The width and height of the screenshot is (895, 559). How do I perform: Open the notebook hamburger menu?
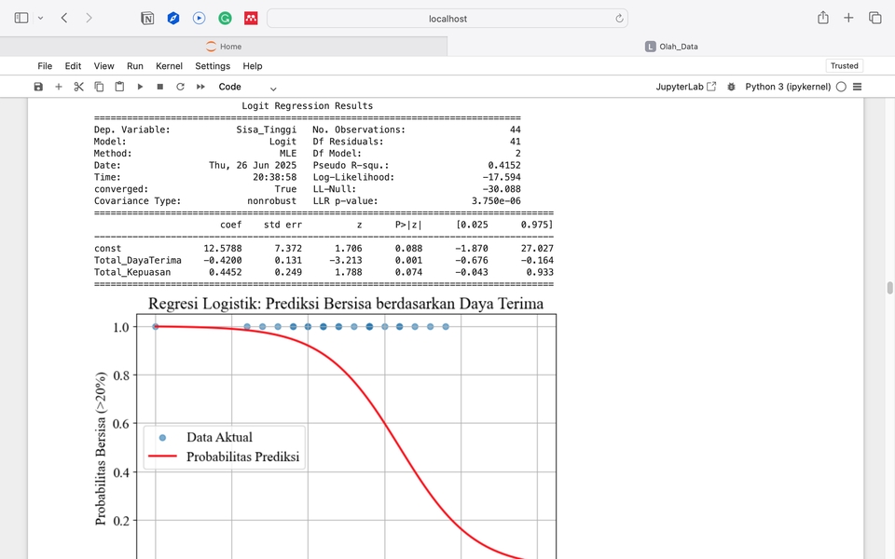pos(857,87)
